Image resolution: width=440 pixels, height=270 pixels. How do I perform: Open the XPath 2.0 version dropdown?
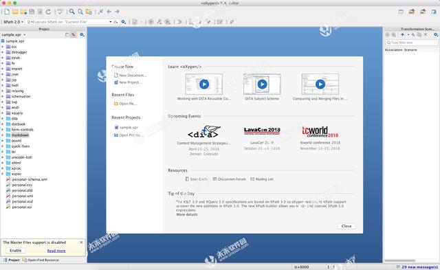[13, 22]
